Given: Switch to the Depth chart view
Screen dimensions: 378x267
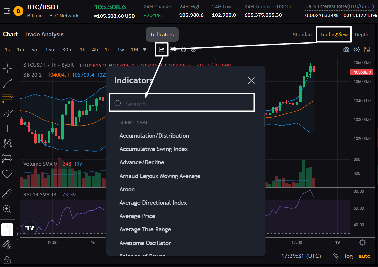Looking at the screenshot, I should (x=361, y=35).
